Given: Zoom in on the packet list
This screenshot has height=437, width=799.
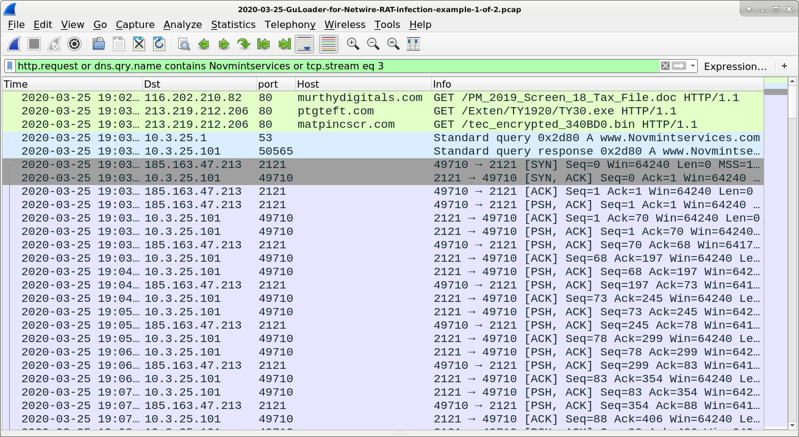Looking at the screenshot, I should 353,44.
